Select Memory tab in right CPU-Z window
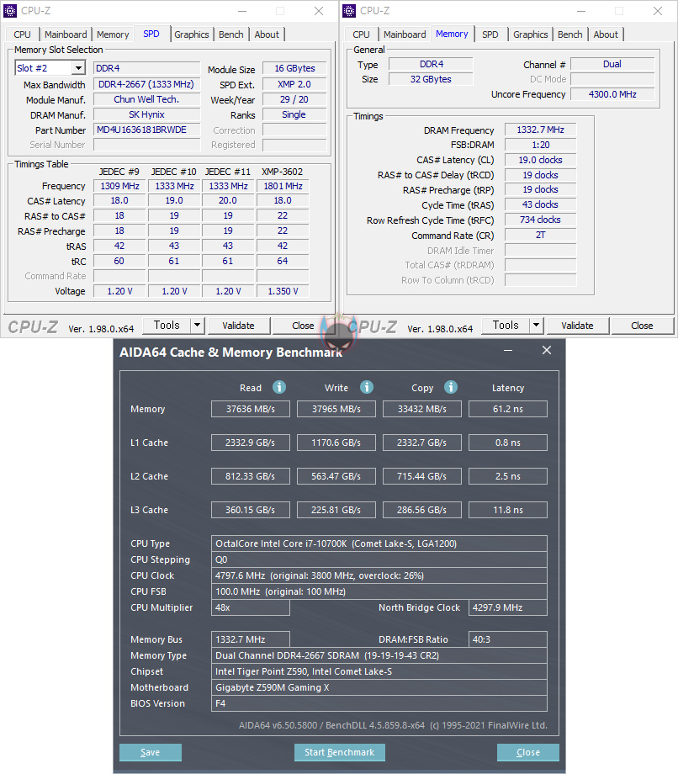 click(x=452, y=34)
